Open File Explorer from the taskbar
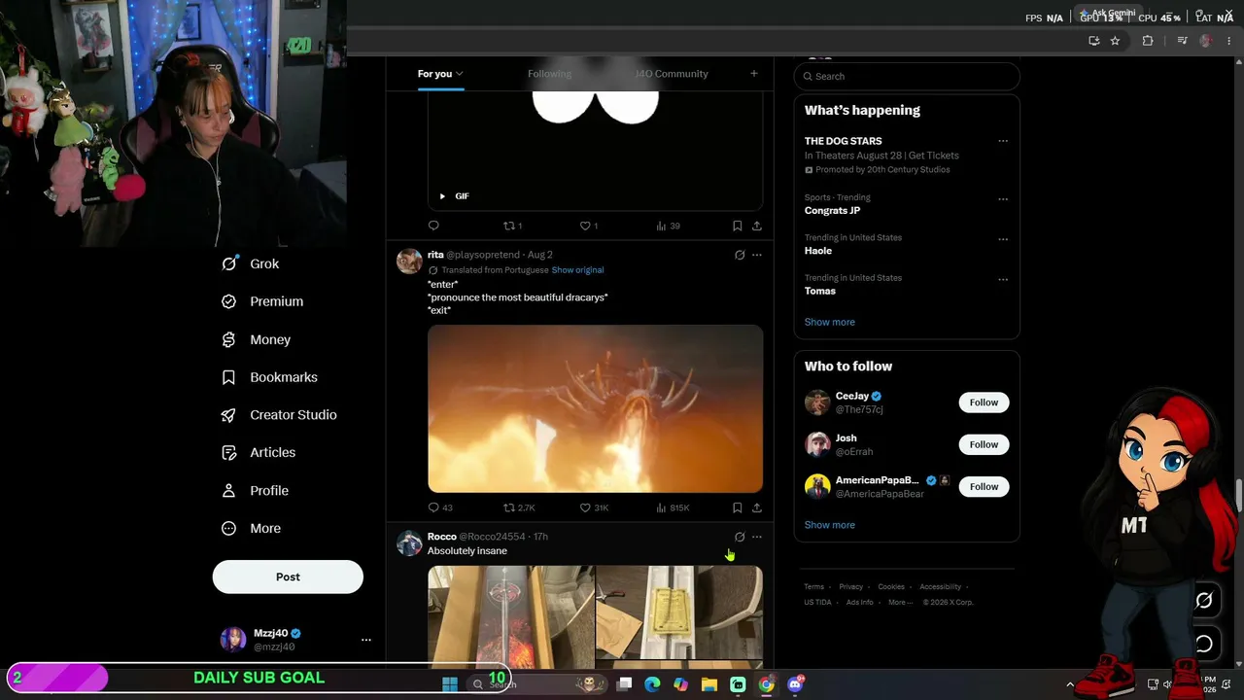This screenshot has height=700, width=1244. [709, 684]
